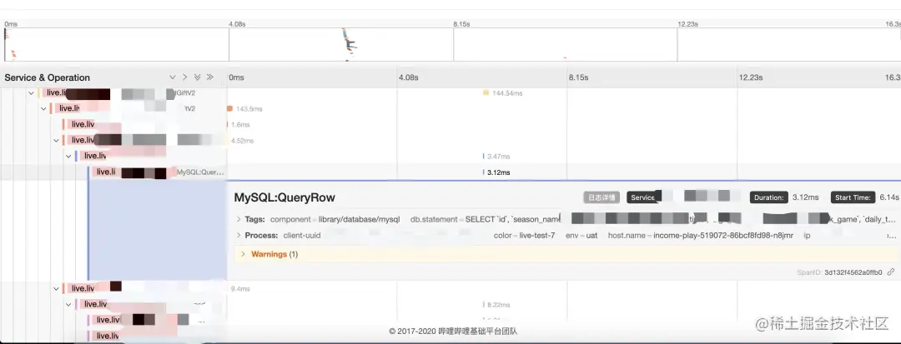Click the 143.5ms orange span bar
The width and height of the screenshot is (901, 344).
click(229, 108)
